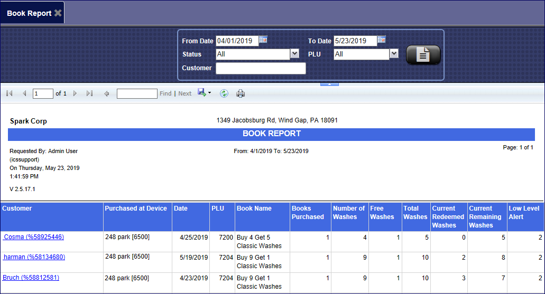Image resolution: width=545 pixels, height=294 pixels.
Task: Expand the Status dropdown
Action: tap(294, 54)
